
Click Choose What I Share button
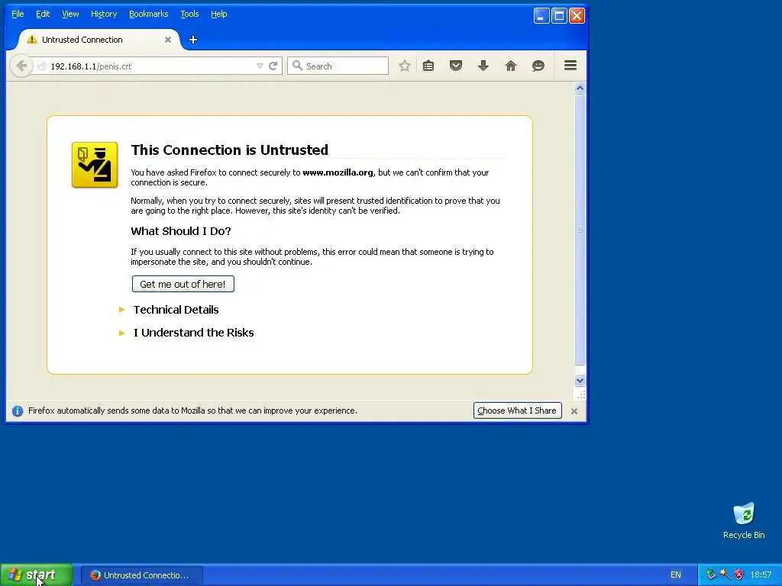tap(517, 411)
